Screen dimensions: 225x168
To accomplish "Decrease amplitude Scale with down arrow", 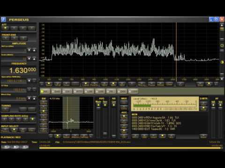I will click(x=29, y=59).
